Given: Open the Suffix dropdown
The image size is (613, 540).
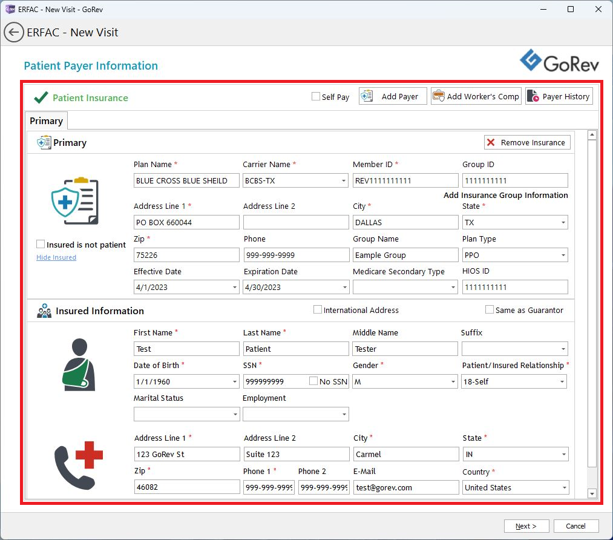Looking at the screenshot, I should tap(563, 349).
